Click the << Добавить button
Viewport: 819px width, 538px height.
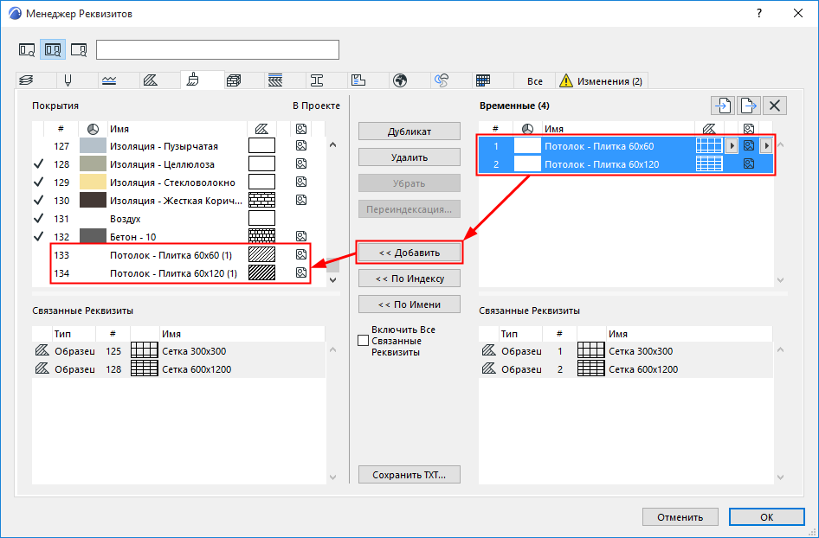pos(409,253)
